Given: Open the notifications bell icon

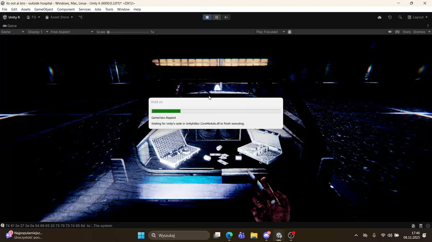Looking at the screenshot, I should pyautogui.click(x=425, y=235).
